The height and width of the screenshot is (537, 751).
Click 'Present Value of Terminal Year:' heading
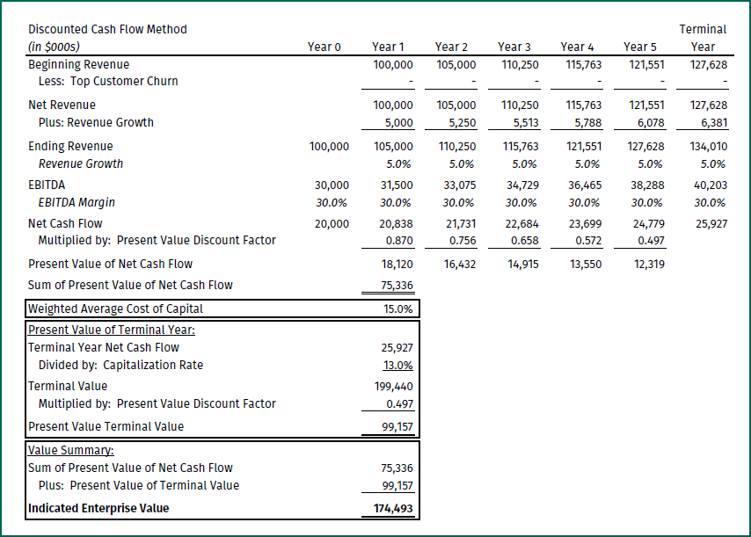pyautogui.click(x=111, y=330)
